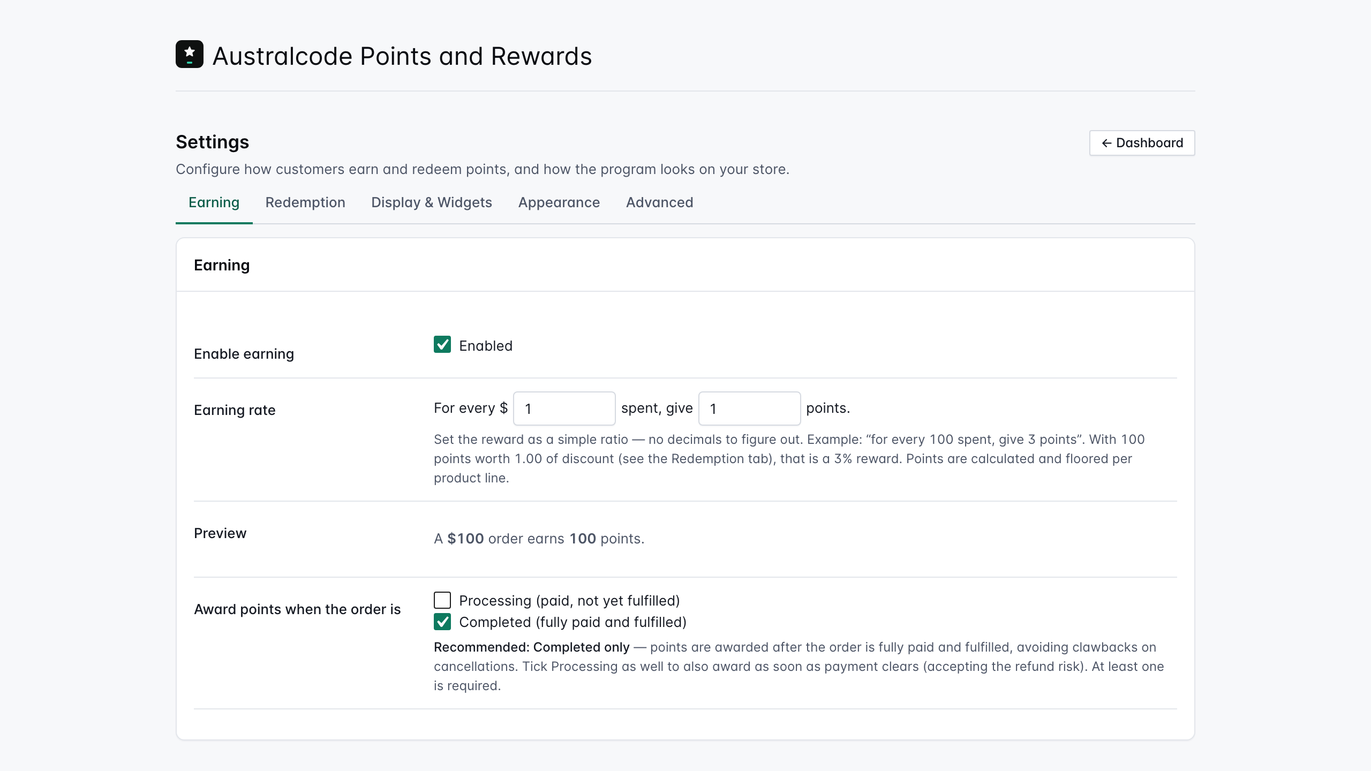Click the Earning card heading

(222, 266)
